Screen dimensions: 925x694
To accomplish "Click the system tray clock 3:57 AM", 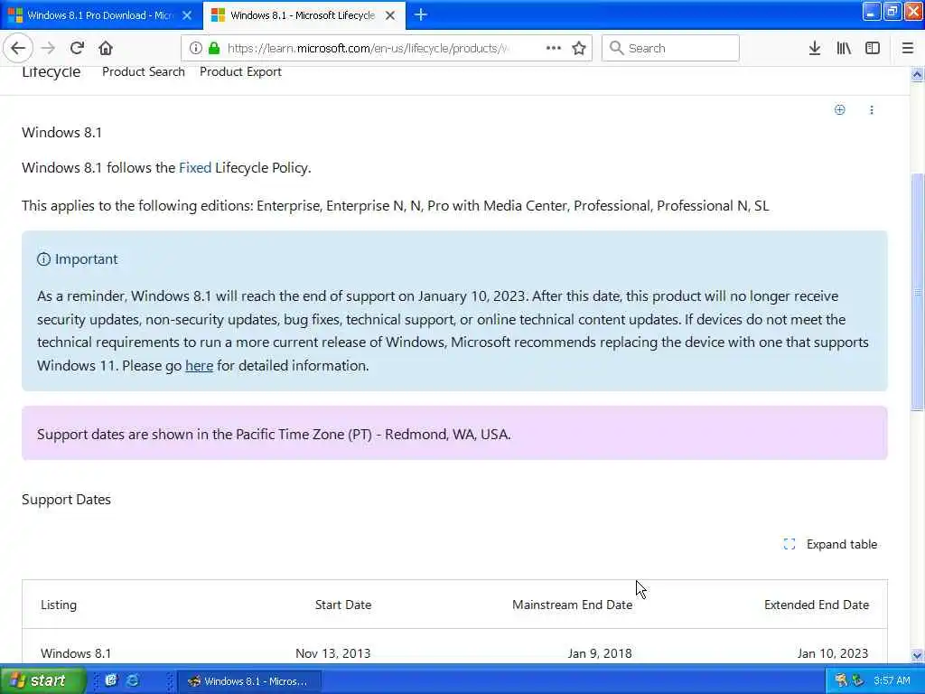I will point(892,680).
